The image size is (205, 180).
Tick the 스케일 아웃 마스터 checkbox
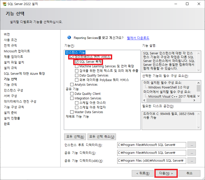click(x=77, y=103)
